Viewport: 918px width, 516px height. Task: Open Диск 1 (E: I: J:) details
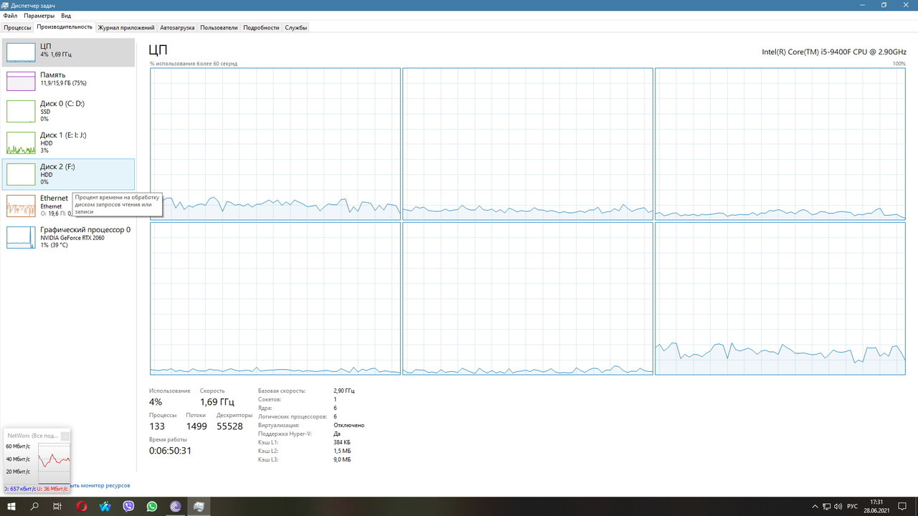(68, 143)
